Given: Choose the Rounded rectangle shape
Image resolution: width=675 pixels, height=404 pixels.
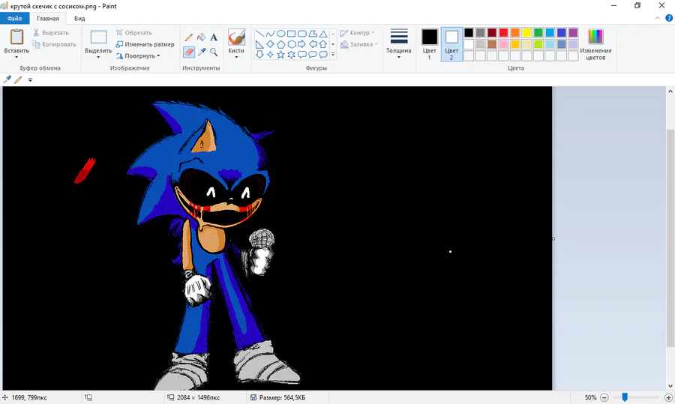Looking at the screenshot, I should click(301, 34).
